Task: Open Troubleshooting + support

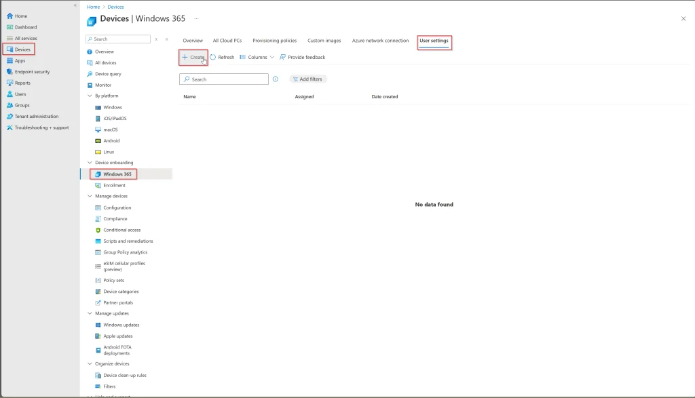Action: tap(38, 127)
